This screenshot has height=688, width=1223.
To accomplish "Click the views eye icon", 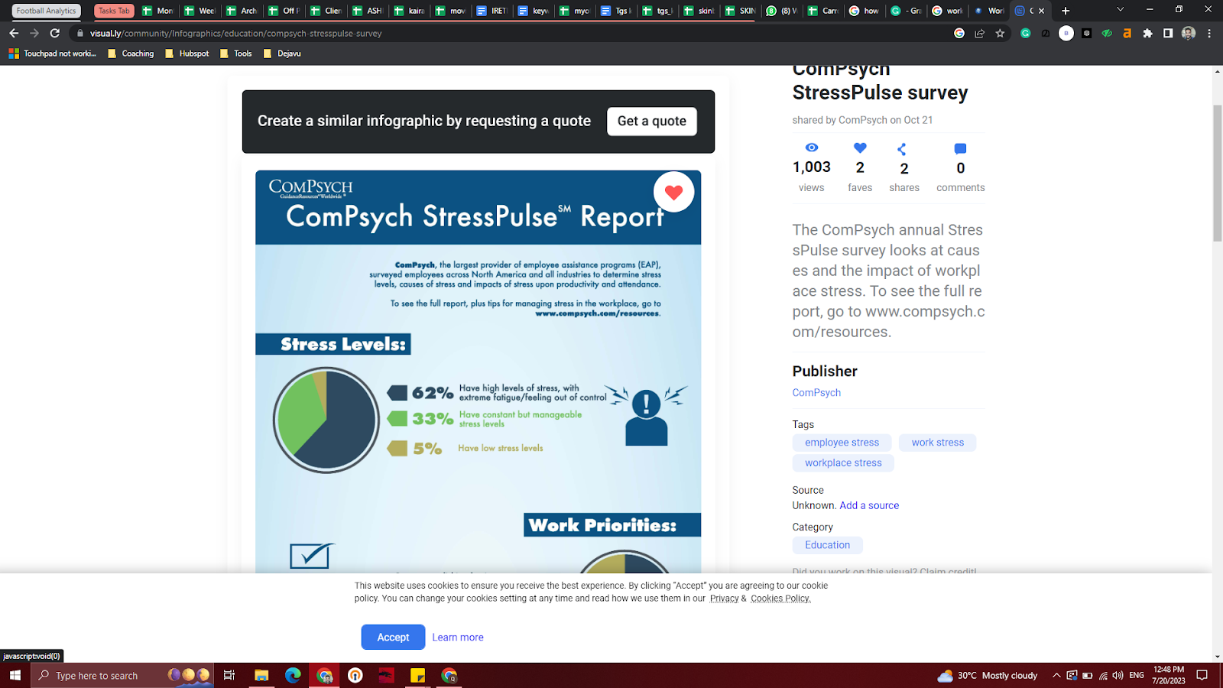I will pos(812,148).
